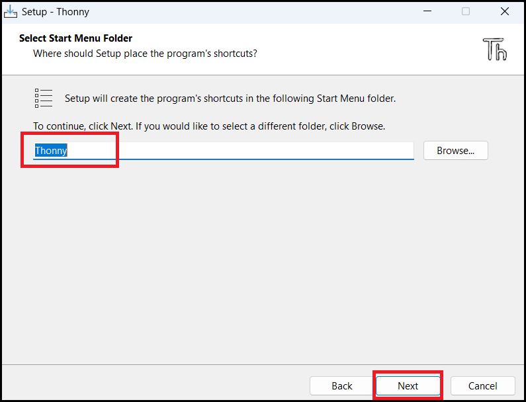Image resolution: width=526 pixels, height=402 pixels.
Task: Cancel the Thonny installation
Action: click(x=483, y=386)
